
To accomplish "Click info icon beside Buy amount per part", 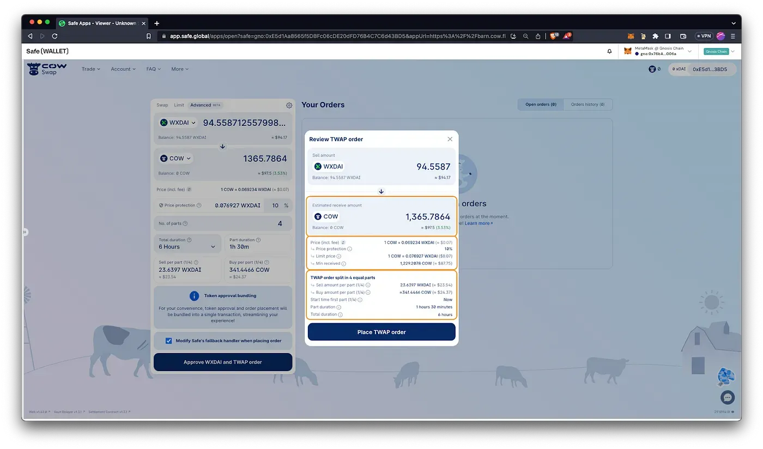I will pyautogui.click(x=368, y=293).
